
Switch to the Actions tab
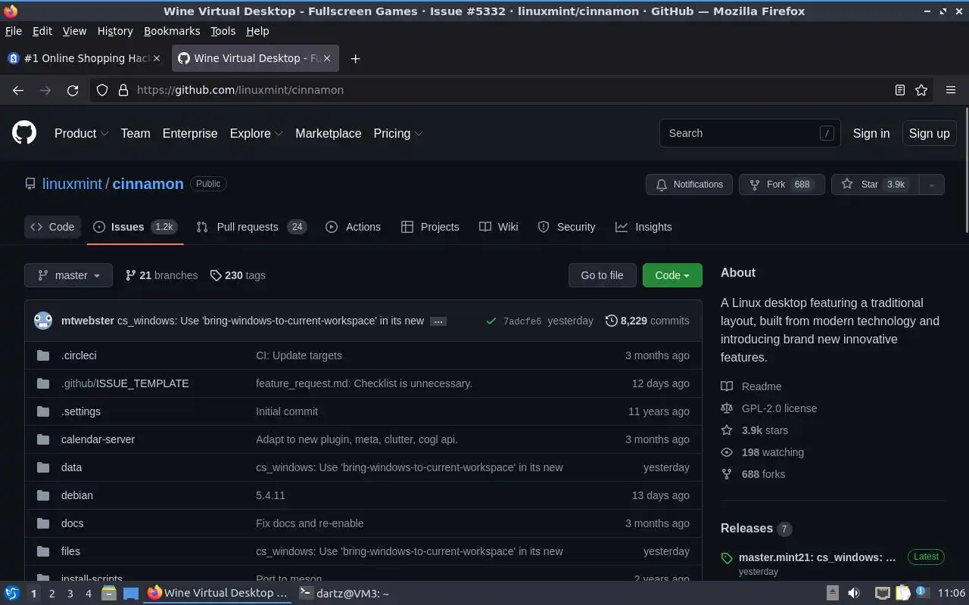[x=353, y=227]
